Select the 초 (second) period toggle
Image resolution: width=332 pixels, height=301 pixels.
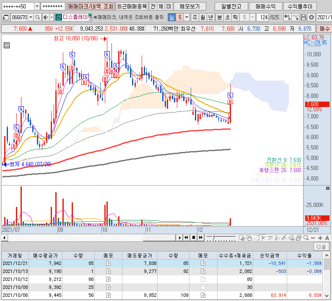pos(227,17)
